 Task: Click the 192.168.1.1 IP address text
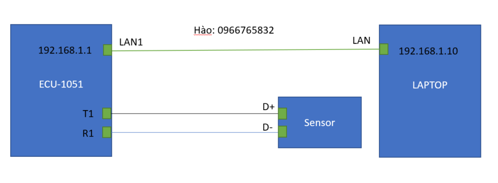pos(65,50)
